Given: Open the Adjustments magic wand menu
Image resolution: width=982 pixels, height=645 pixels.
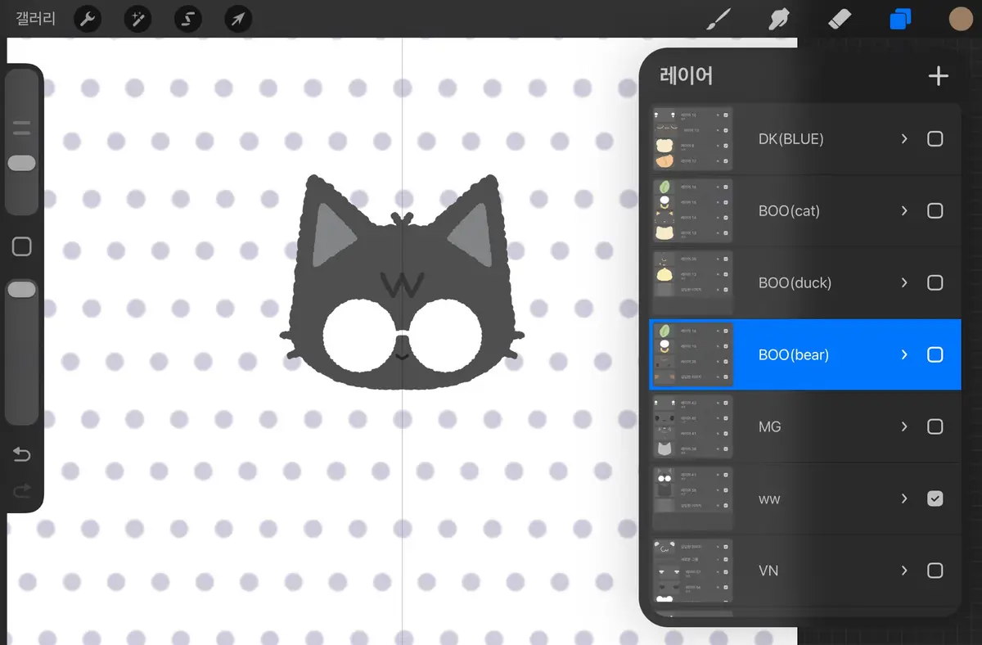Looking at the screenshot, I should (137, 19).
